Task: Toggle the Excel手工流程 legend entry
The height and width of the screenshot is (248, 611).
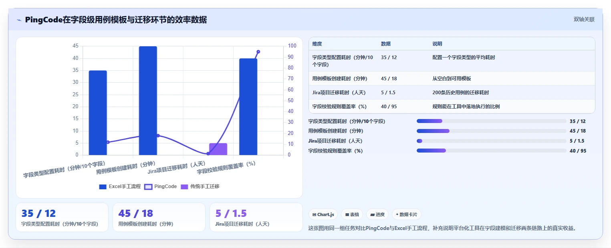Action: (x=120, y=186)
